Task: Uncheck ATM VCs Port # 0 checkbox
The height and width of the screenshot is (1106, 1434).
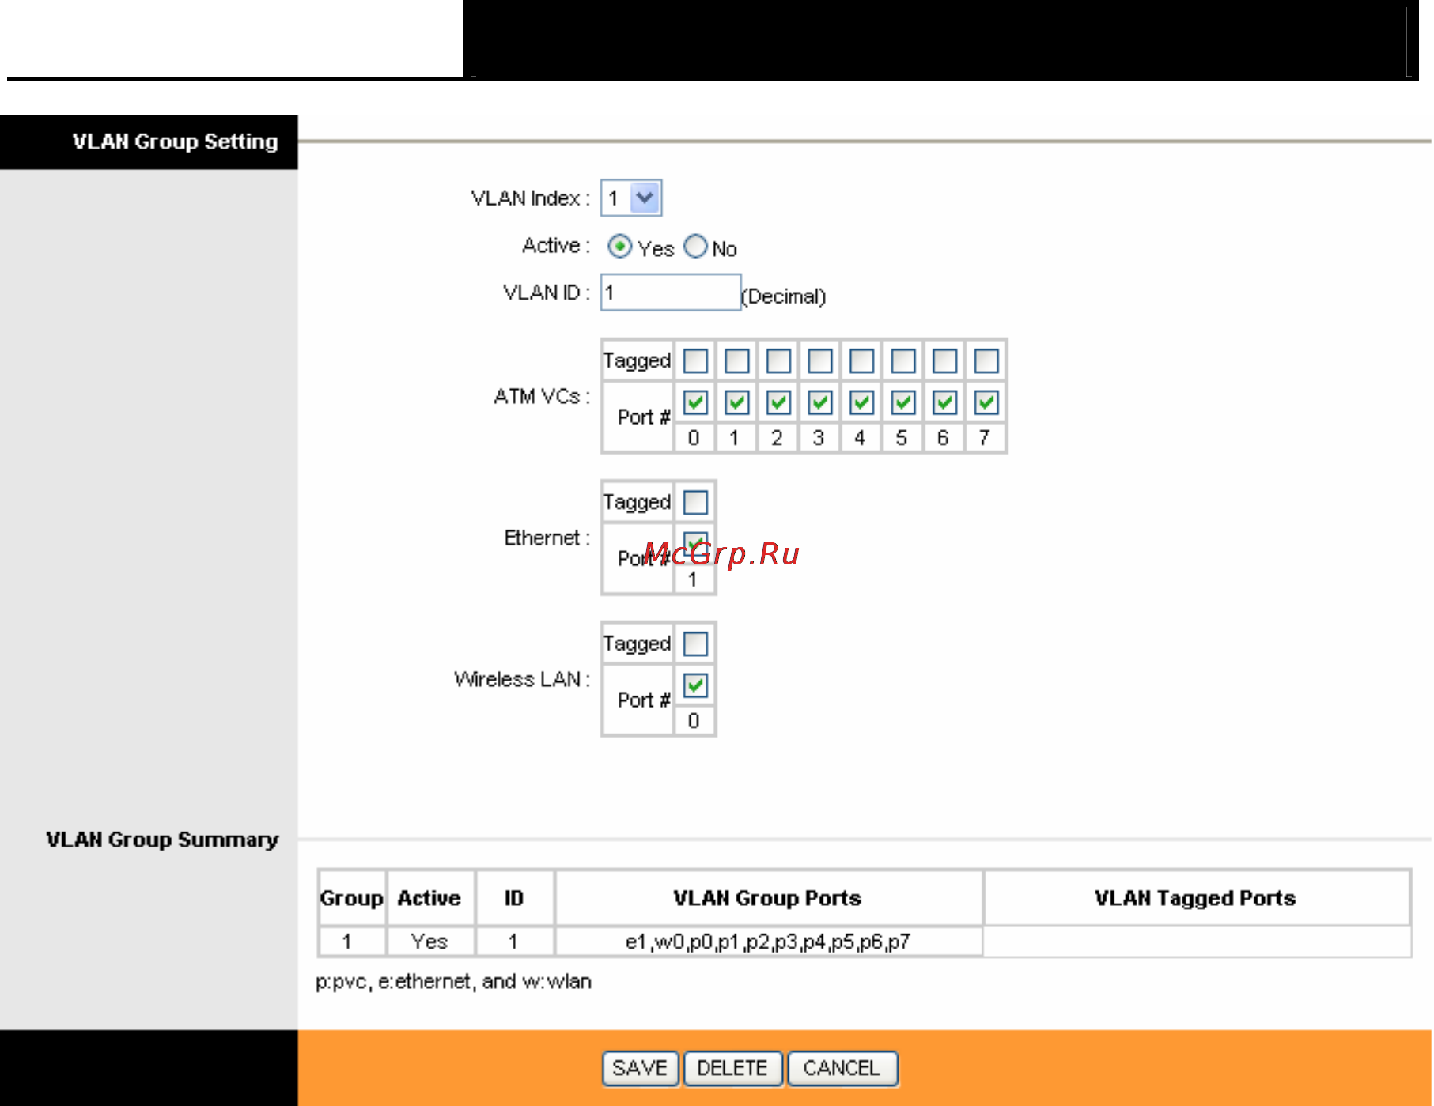Action: 695,402
